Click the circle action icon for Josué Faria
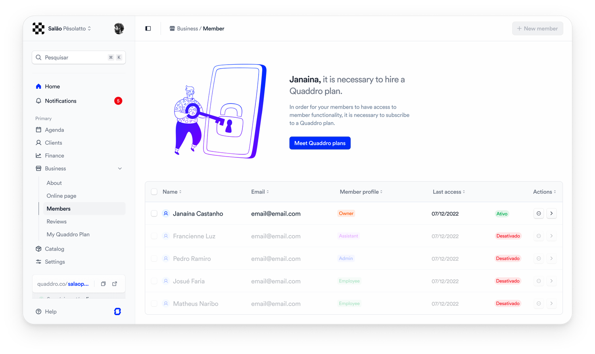 coord(539,281)
